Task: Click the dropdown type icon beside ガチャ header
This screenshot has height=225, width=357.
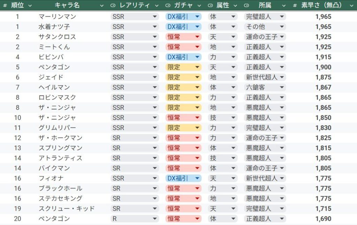Action: tap(168, 6)
